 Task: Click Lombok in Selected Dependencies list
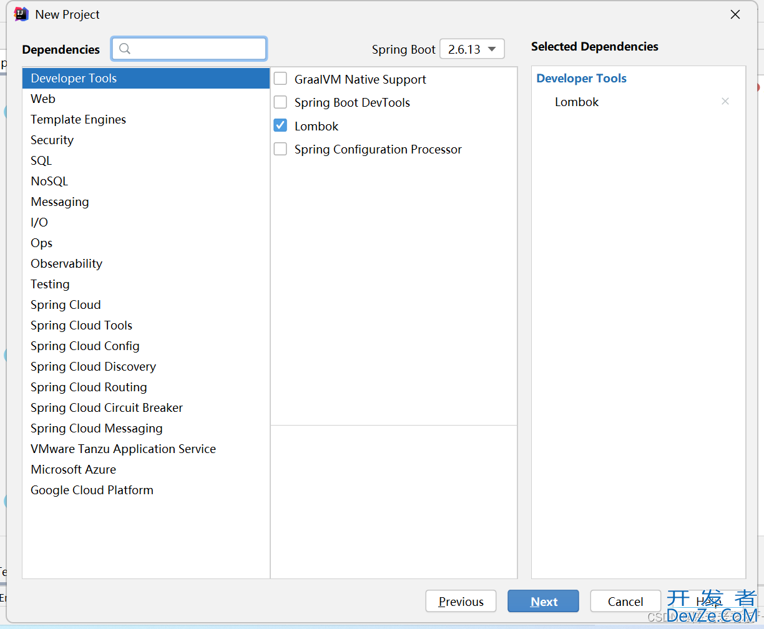[577, 102]
